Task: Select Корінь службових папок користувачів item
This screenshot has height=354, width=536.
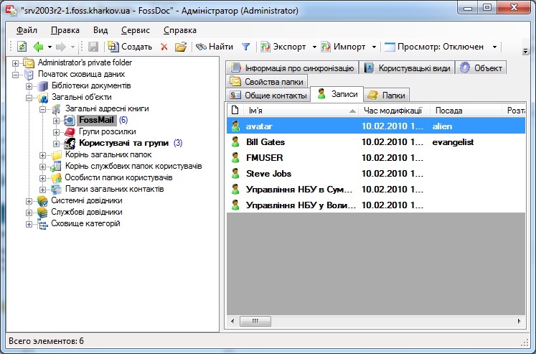Action: pos(133,166)
